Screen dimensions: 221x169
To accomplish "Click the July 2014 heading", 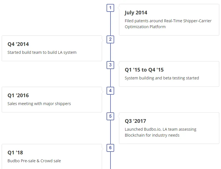I will pos(136,13).
